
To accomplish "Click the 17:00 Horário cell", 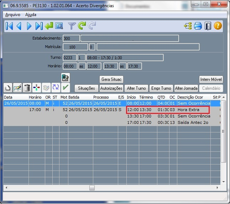I will (x=37, y=110).
